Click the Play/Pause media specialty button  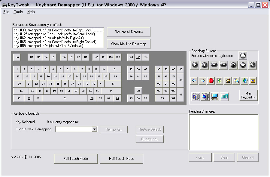click(195, 65)
